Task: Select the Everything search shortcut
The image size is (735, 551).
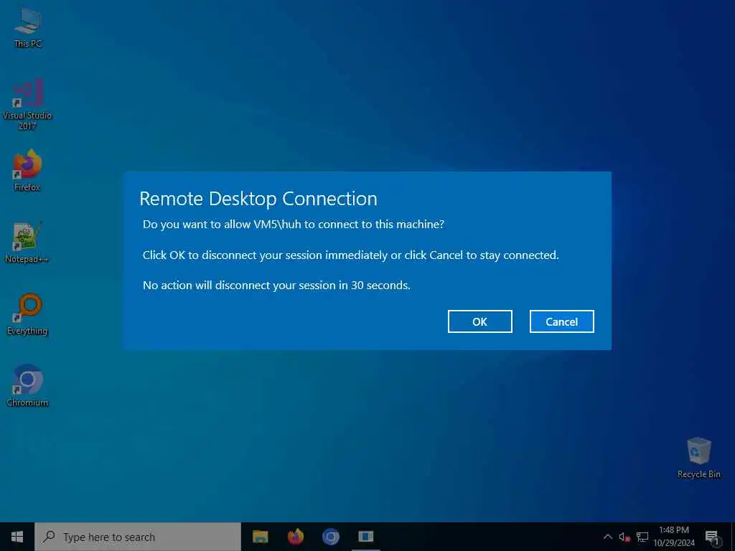Action: [27, 314]
